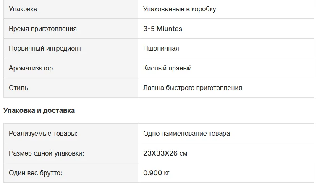Select the Пшеничная value cell
Image resolution: width=322 pixels, height=187 pixels.
pos(226,48)
